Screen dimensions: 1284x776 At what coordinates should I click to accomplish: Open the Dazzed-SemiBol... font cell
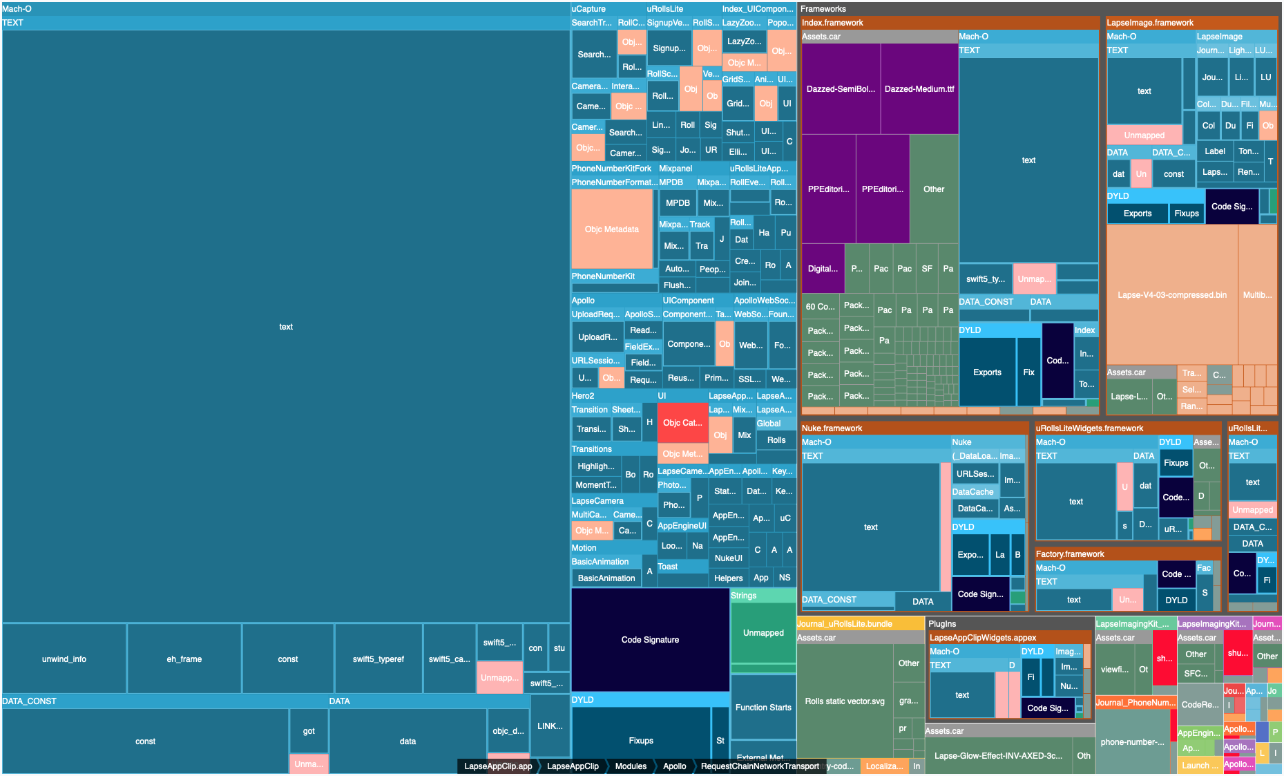click(841, 88)
